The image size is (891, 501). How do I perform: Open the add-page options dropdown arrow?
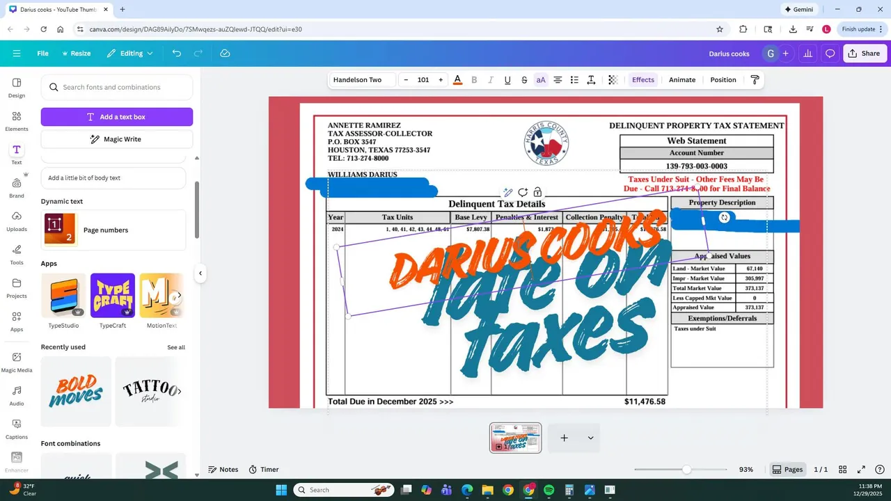pyautogui.click(x=590, y=438)
